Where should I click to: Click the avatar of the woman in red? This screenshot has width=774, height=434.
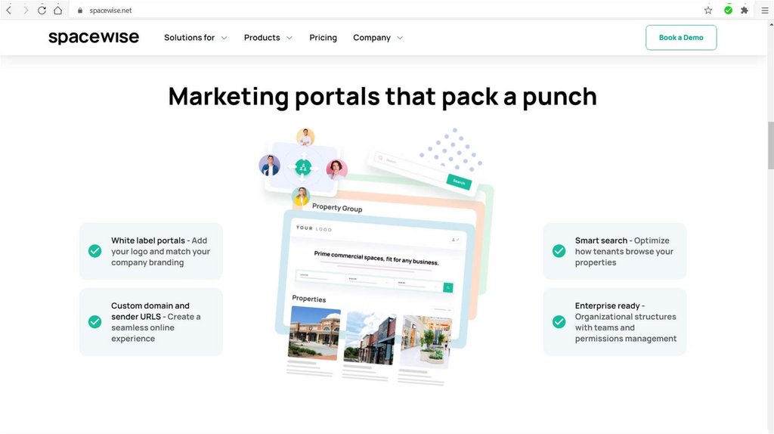click(x=336, y=169)
